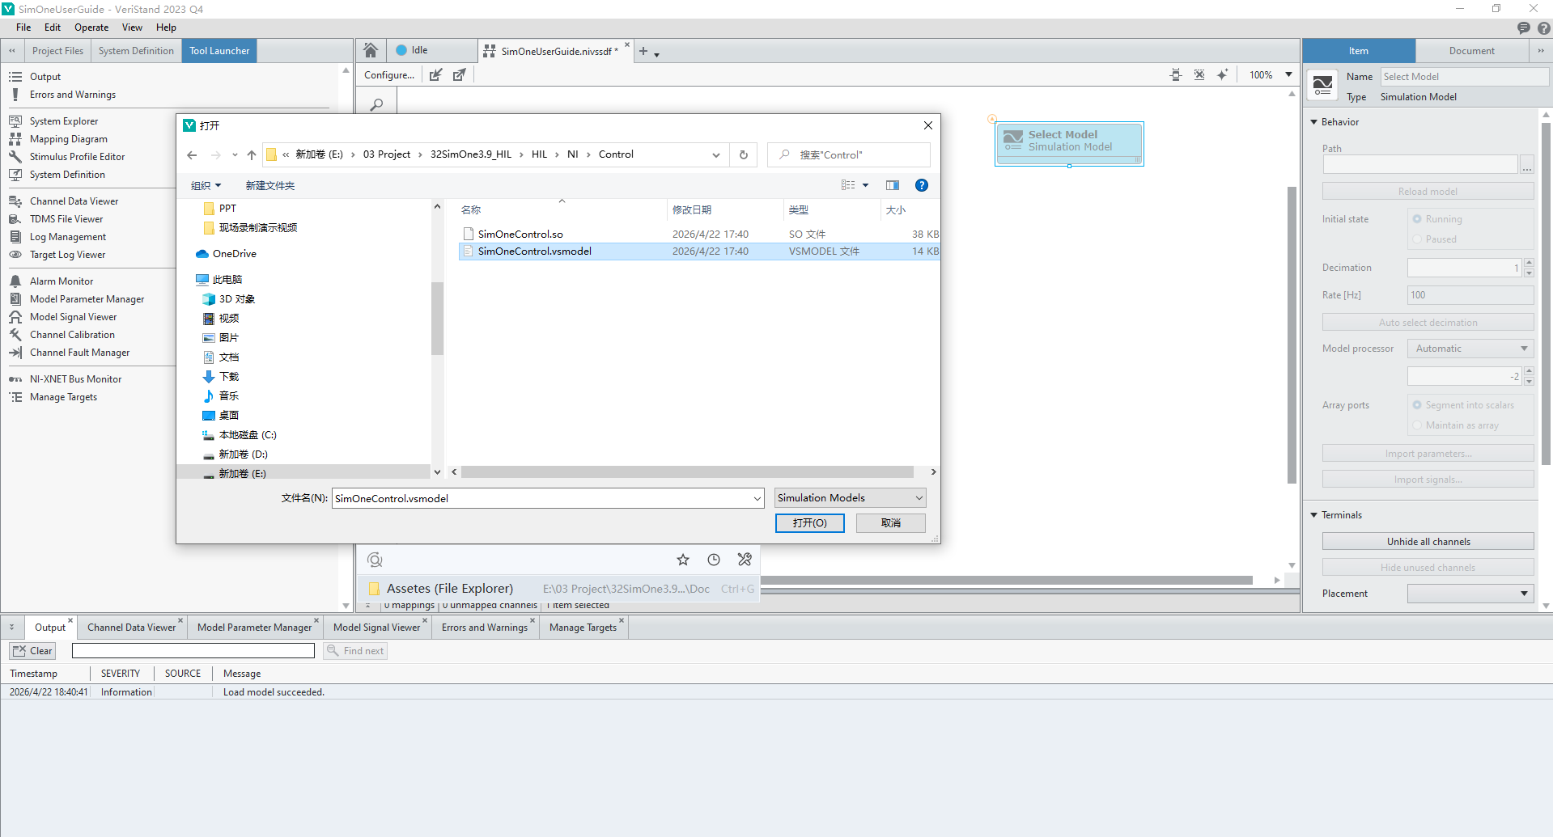Click Unhide all channels button
This screenshot has width=1553, height=837.
[x=1428, y=542]
